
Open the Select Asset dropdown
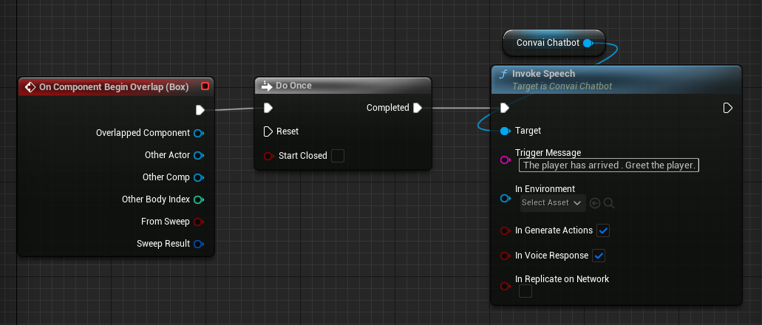(x=551, y=202)
